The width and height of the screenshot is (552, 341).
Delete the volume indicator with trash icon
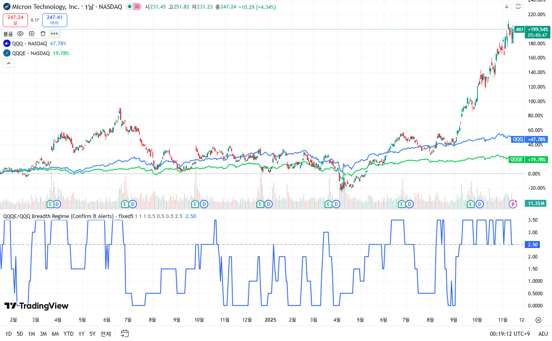point(43,34)
